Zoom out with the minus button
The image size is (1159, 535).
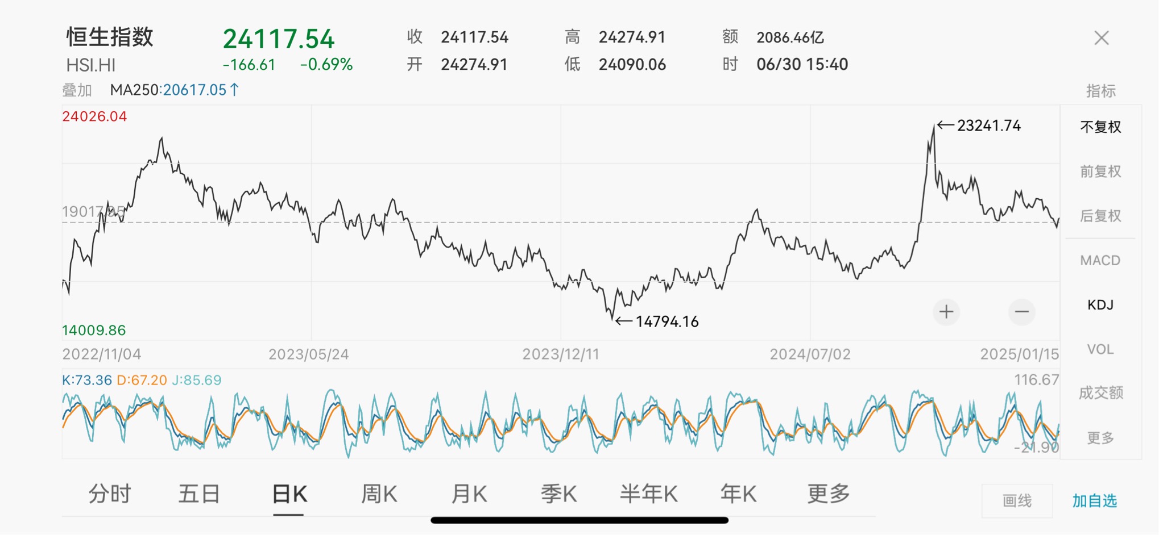(1021, 312)
